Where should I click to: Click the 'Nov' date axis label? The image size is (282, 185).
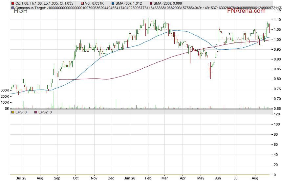pyautogui.click(x=94, y=178)
